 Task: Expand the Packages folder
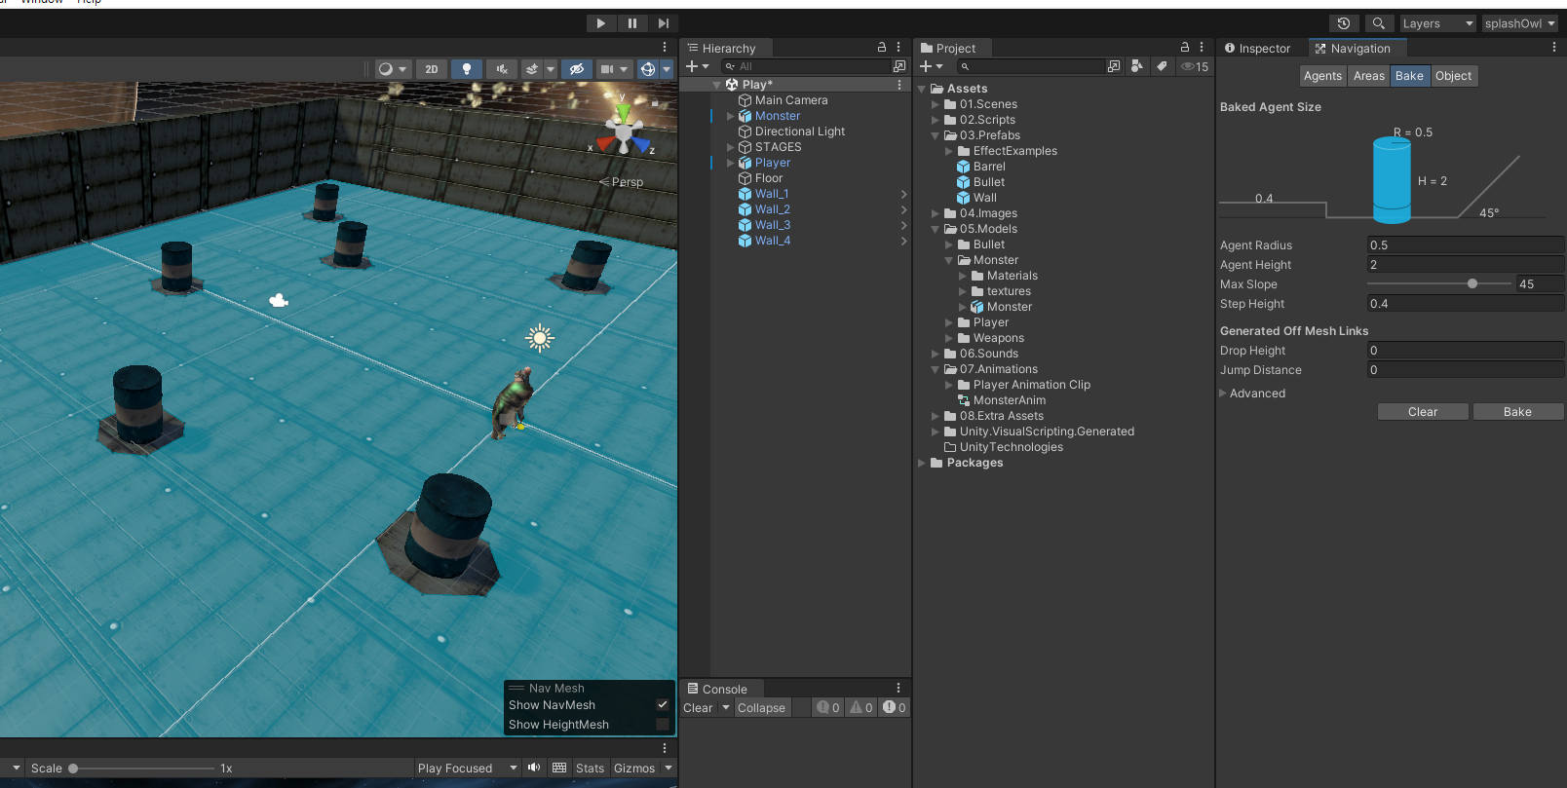922,463
